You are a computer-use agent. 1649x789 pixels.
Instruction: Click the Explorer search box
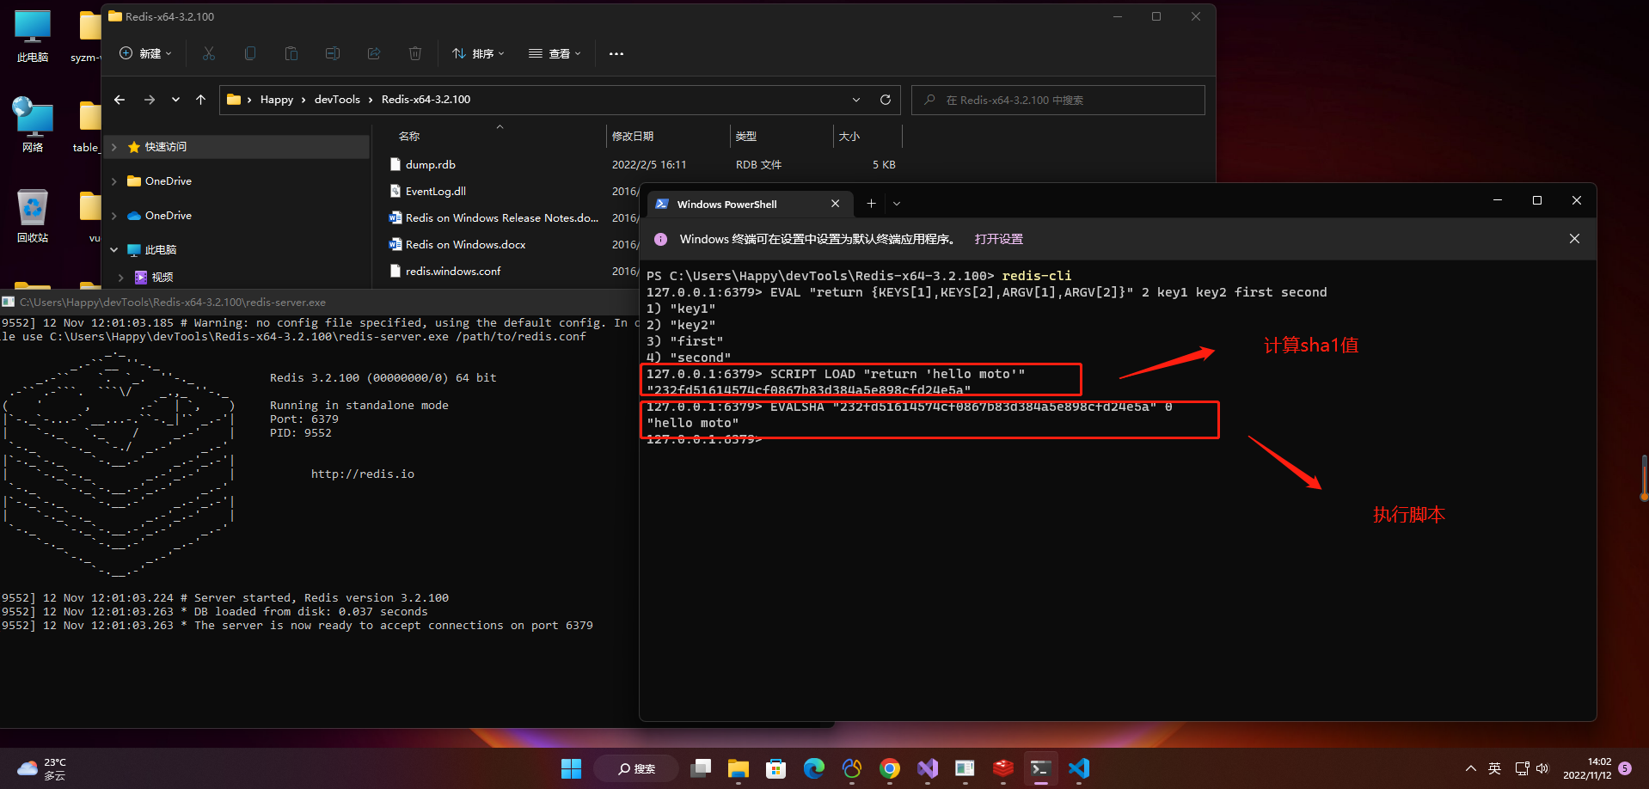point(1057,100)
